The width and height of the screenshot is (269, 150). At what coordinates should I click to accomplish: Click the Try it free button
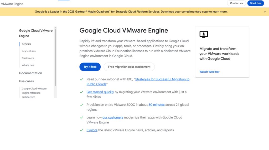[x=90, y=67]
